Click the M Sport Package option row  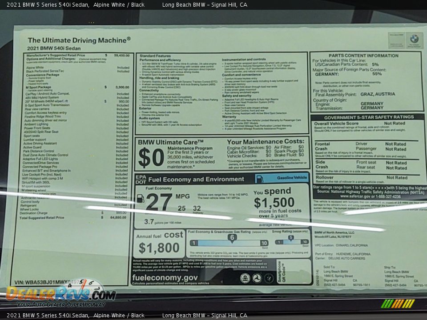pyautogui.click(x=77, y=87)
